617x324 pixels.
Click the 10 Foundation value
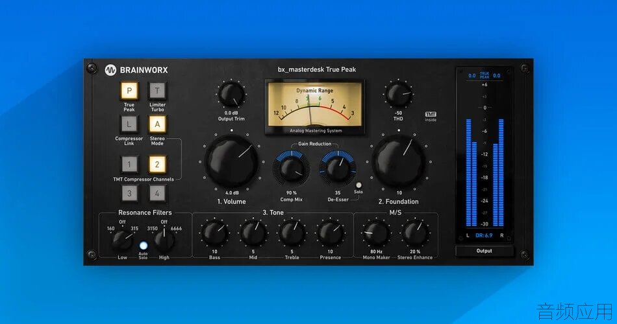click(399, 193)
